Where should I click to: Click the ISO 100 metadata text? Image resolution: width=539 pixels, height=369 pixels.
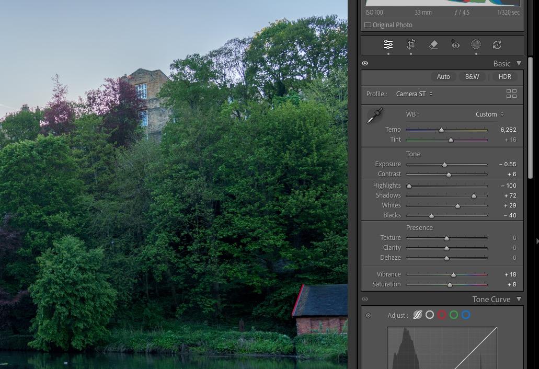pyautogui.click(x=374, y=13)
